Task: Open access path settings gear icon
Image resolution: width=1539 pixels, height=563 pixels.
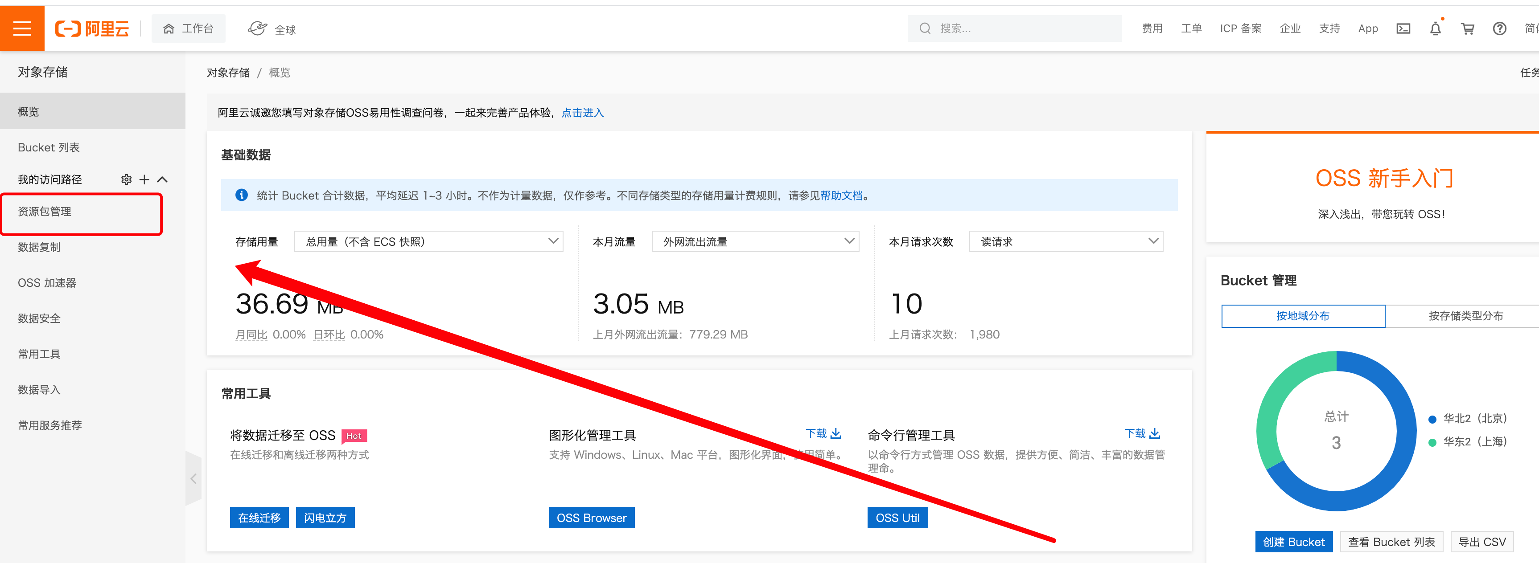Action: 126,180
